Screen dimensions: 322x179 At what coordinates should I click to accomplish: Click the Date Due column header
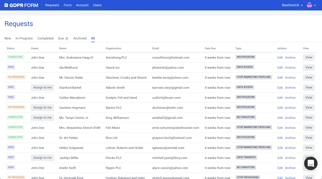pyautogui.click(x=210, y=48)
